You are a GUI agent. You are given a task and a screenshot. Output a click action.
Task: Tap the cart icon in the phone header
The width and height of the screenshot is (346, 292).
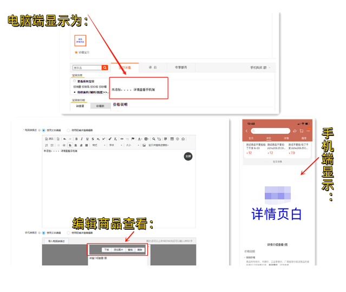[301, 131]
